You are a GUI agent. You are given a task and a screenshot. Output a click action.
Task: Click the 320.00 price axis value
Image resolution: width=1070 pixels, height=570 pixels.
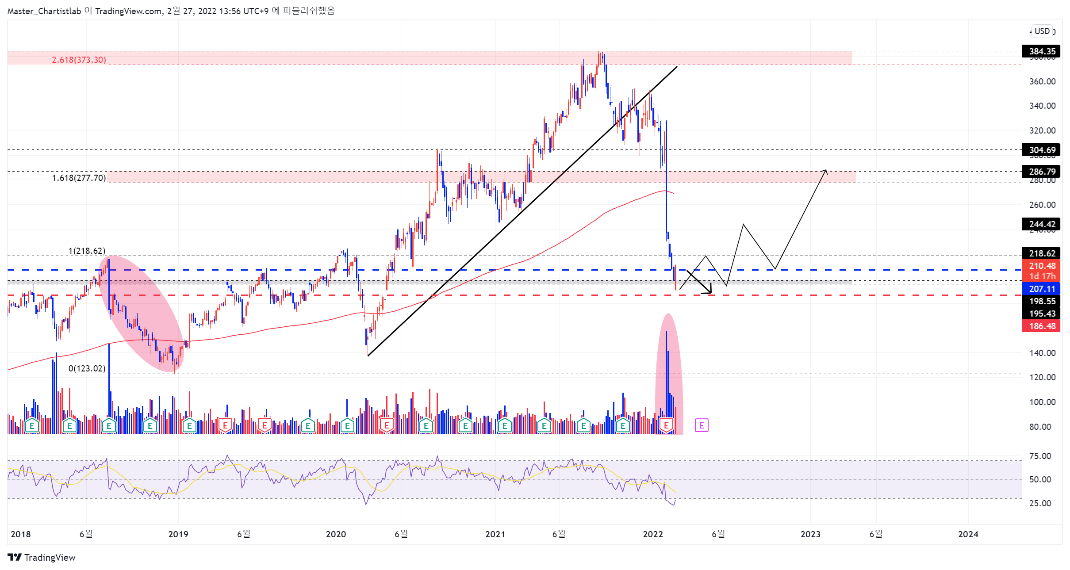[1042, 130]
